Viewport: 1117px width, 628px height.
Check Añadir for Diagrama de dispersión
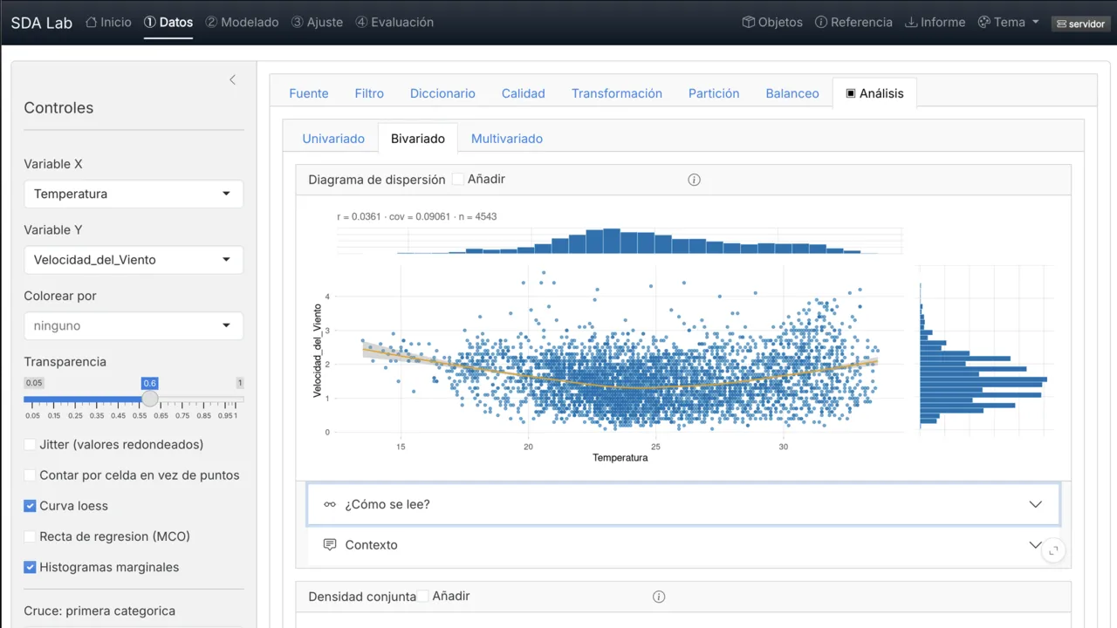click(x=458, y=180)
